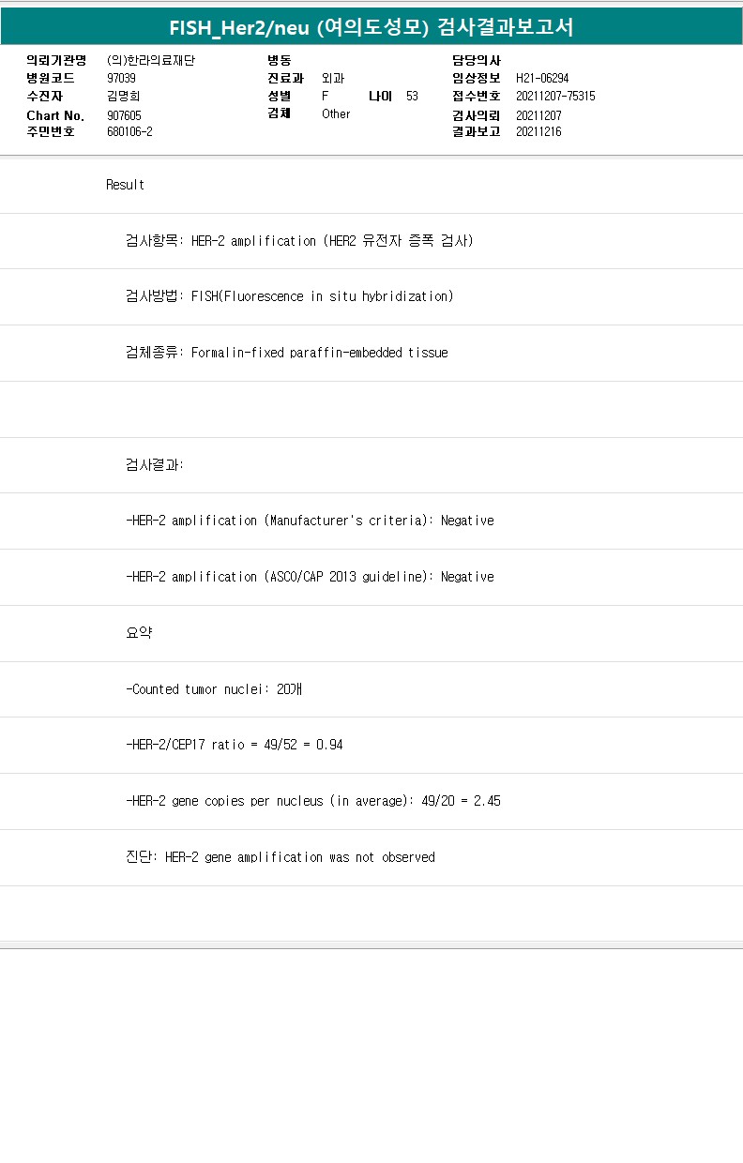Select clinical info value H21-06294
This screenshot has width=743, height=1163.
click(x=542, y=79)
